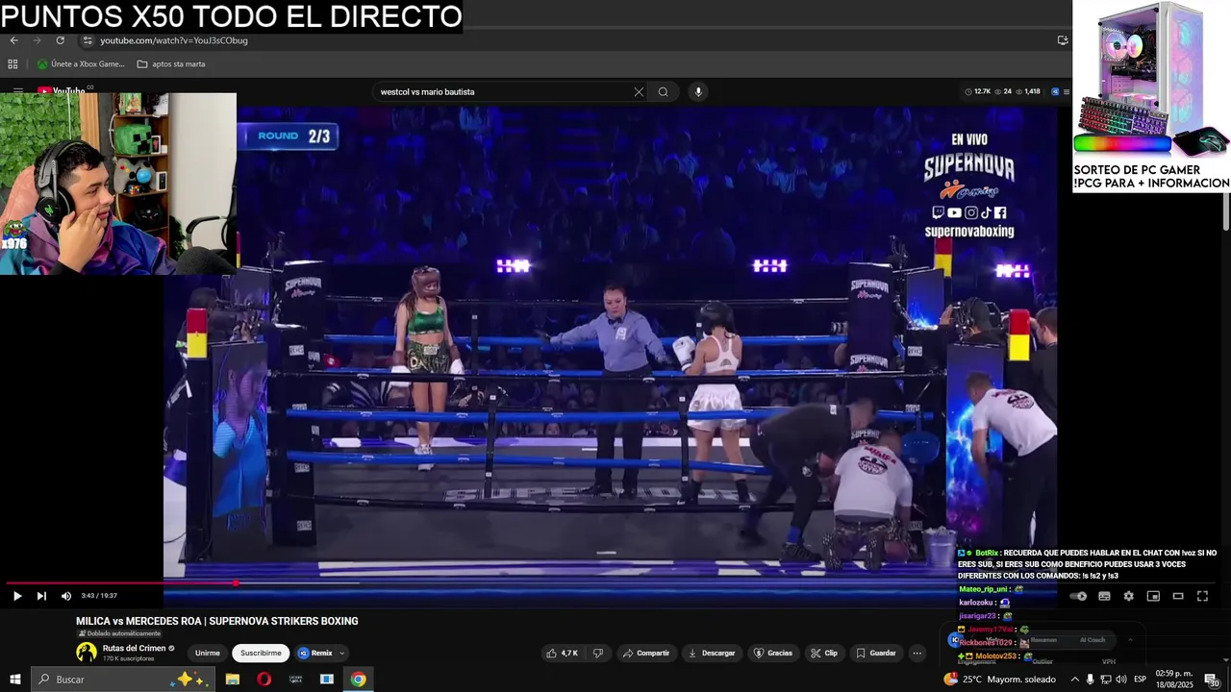The width and height of the screenshot is (1231, 692).
Task: Click the Doblado automáticamente badge
Action: (x=119, y=633)
